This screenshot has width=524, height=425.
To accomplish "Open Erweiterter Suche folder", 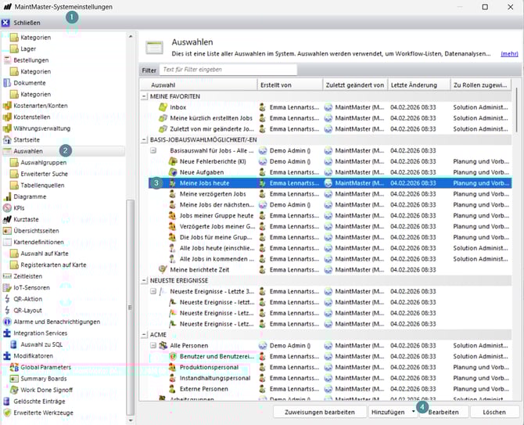I will [x=14, y=174].
